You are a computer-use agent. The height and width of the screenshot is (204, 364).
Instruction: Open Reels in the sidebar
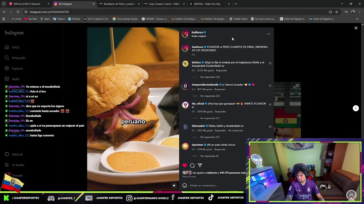coord(12,79)
